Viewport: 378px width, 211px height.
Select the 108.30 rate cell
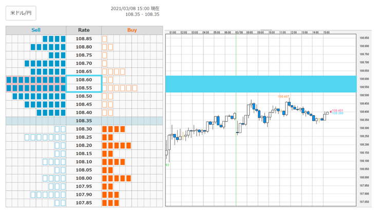pyautogui.click(x=84, y=129)
